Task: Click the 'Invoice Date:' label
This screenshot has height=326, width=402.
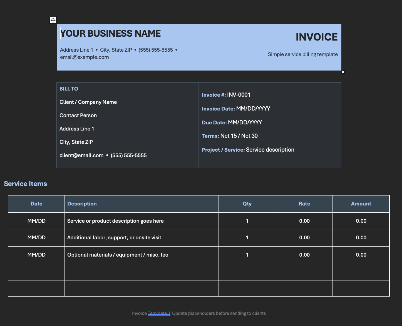Action: coord(218,109)
